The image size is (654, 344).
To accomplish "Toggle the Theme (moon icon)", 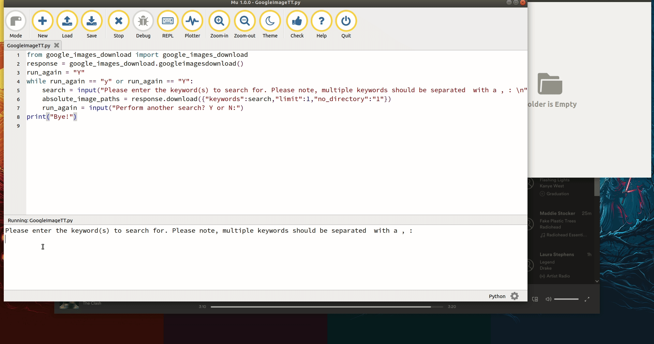I will point(270,24).
